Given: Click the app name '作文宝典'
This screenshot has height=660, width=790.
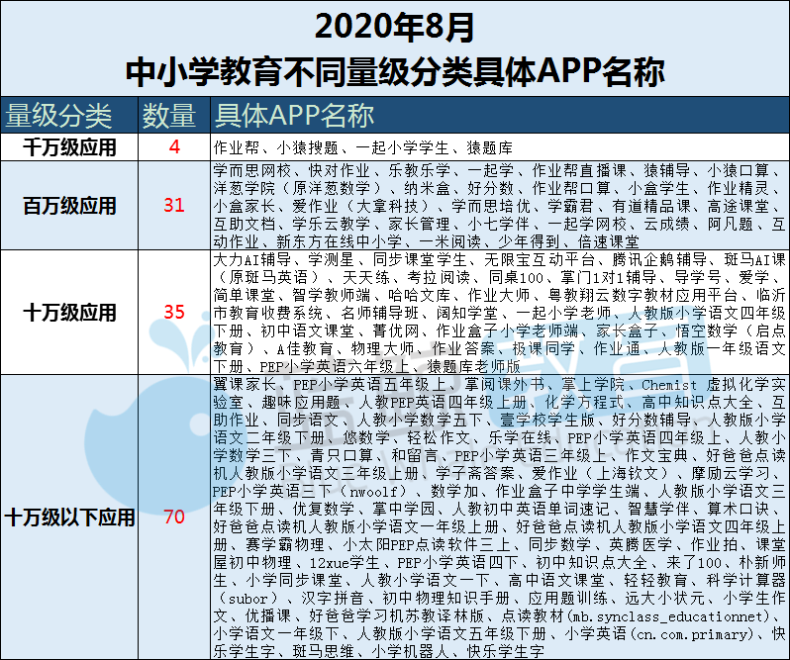Looking at the screenshot, I should point(656,455).
